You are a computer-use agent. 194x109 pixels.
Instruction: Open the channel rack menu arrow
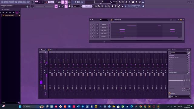pos(90,20)
